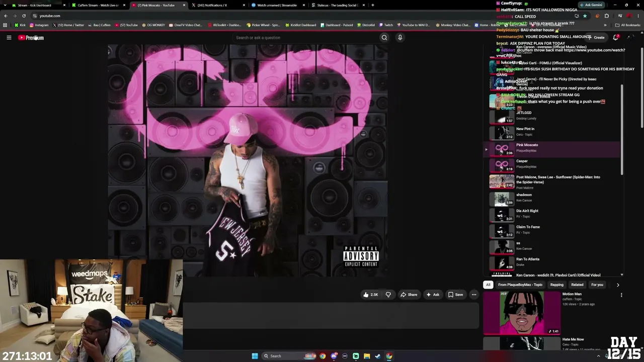Open the Instagram bookmark

coord(39,25)
